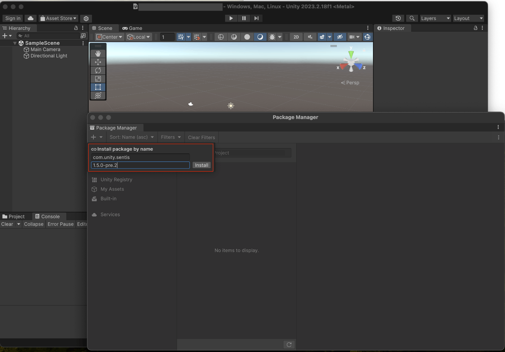Click the blue Z axis of orientation gizmo
This screenshot has height=352, width=505.
click(359, 67)
